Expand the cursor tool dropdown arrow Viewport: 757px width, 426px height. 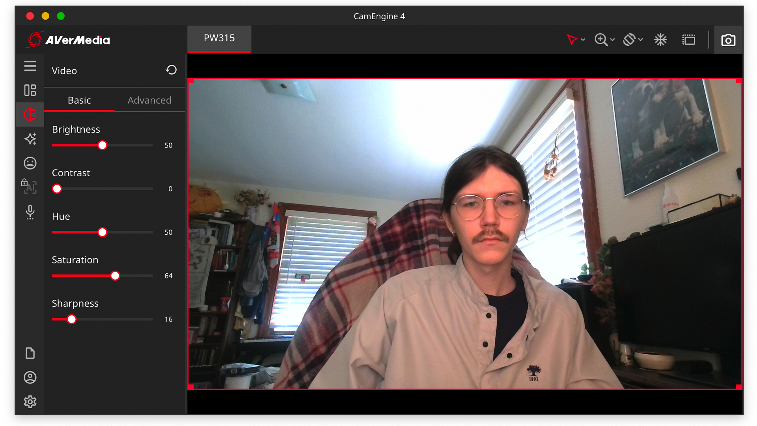[x=583, y=40]
